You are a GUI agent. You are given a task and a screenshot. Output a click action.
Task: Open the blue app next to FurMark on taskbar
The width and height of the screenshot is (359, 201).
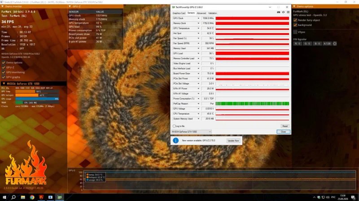click(50, 197)
